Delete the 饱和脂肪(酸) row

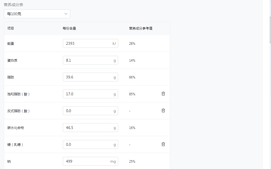pos(163,94)
